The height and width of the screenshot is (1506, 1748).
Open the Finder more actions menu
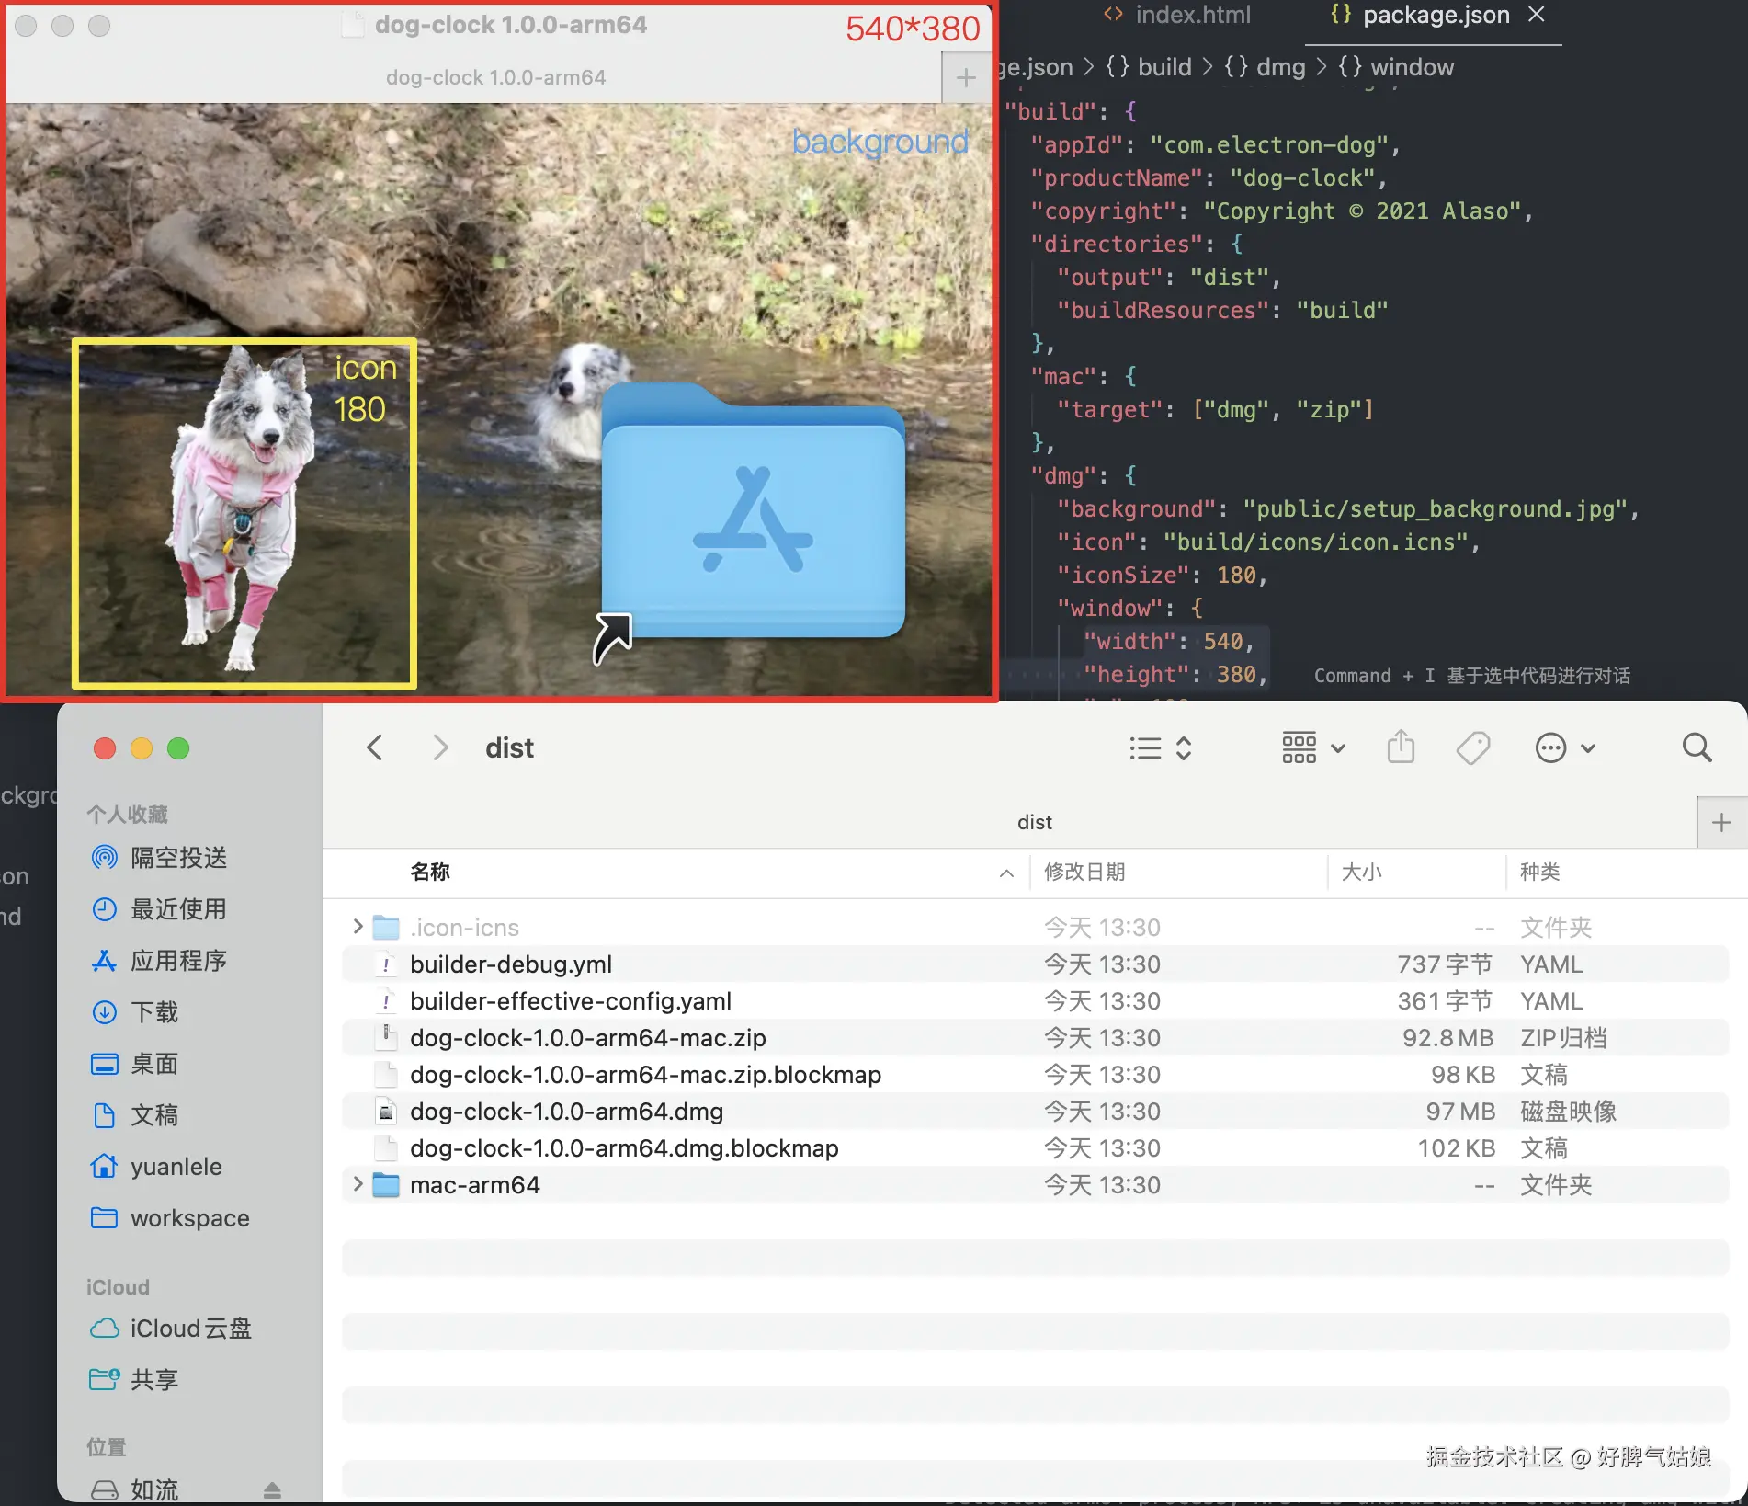click(x=1565, y=748)
